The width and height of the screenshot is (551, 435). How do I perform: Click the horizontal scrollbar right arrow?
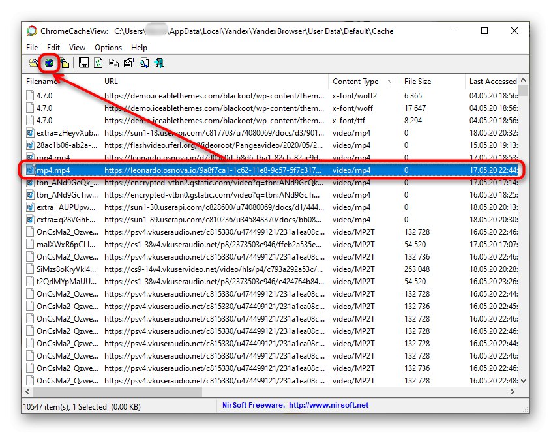click(x=513, y=391)
